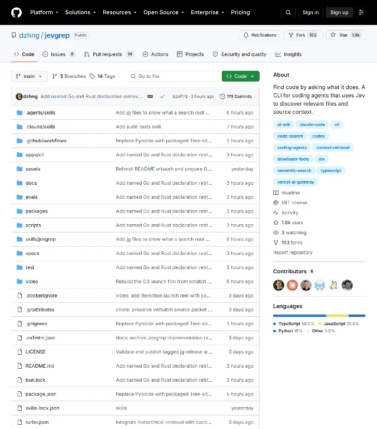Expand commit message ellipsis button
The image size is (377, 429).
tap(150, 96)
